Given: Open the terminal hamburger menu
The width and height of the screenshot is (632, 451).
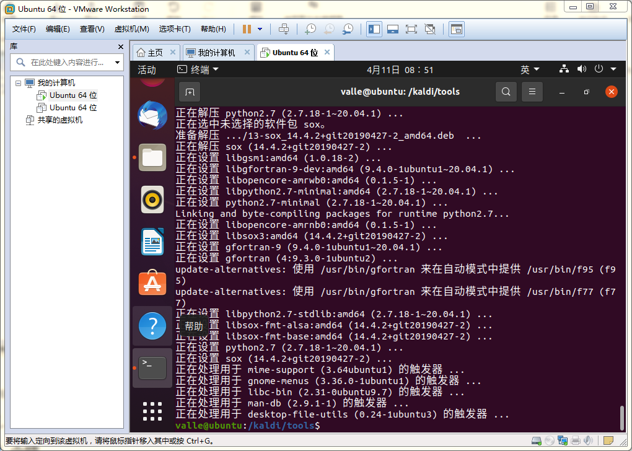Looking at the screenshot, I should click(532, 92).
